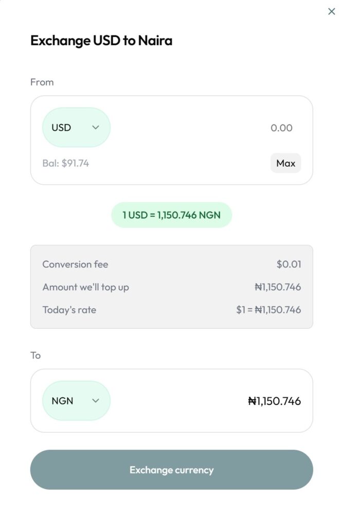342x527 pixels.
Task: Click the Bal: $91.74 balance text
Action: tap(65, 163)
